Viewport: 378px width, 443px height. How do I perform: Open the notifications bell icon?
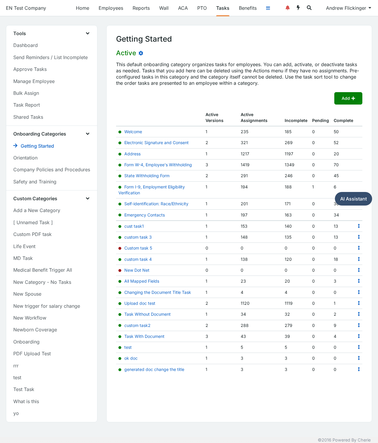tap(288, 8)
